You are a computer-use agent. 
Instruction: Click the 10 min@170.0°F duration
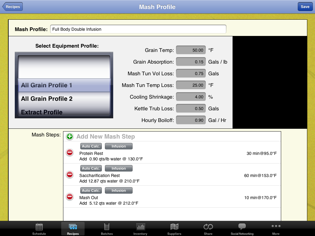pyautogui.click(x=260, y=198)
